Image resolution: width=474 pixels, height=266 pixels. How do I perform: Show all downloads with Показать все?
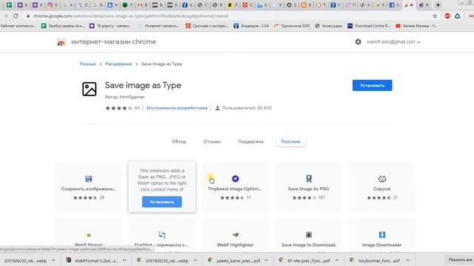(460, 259)
